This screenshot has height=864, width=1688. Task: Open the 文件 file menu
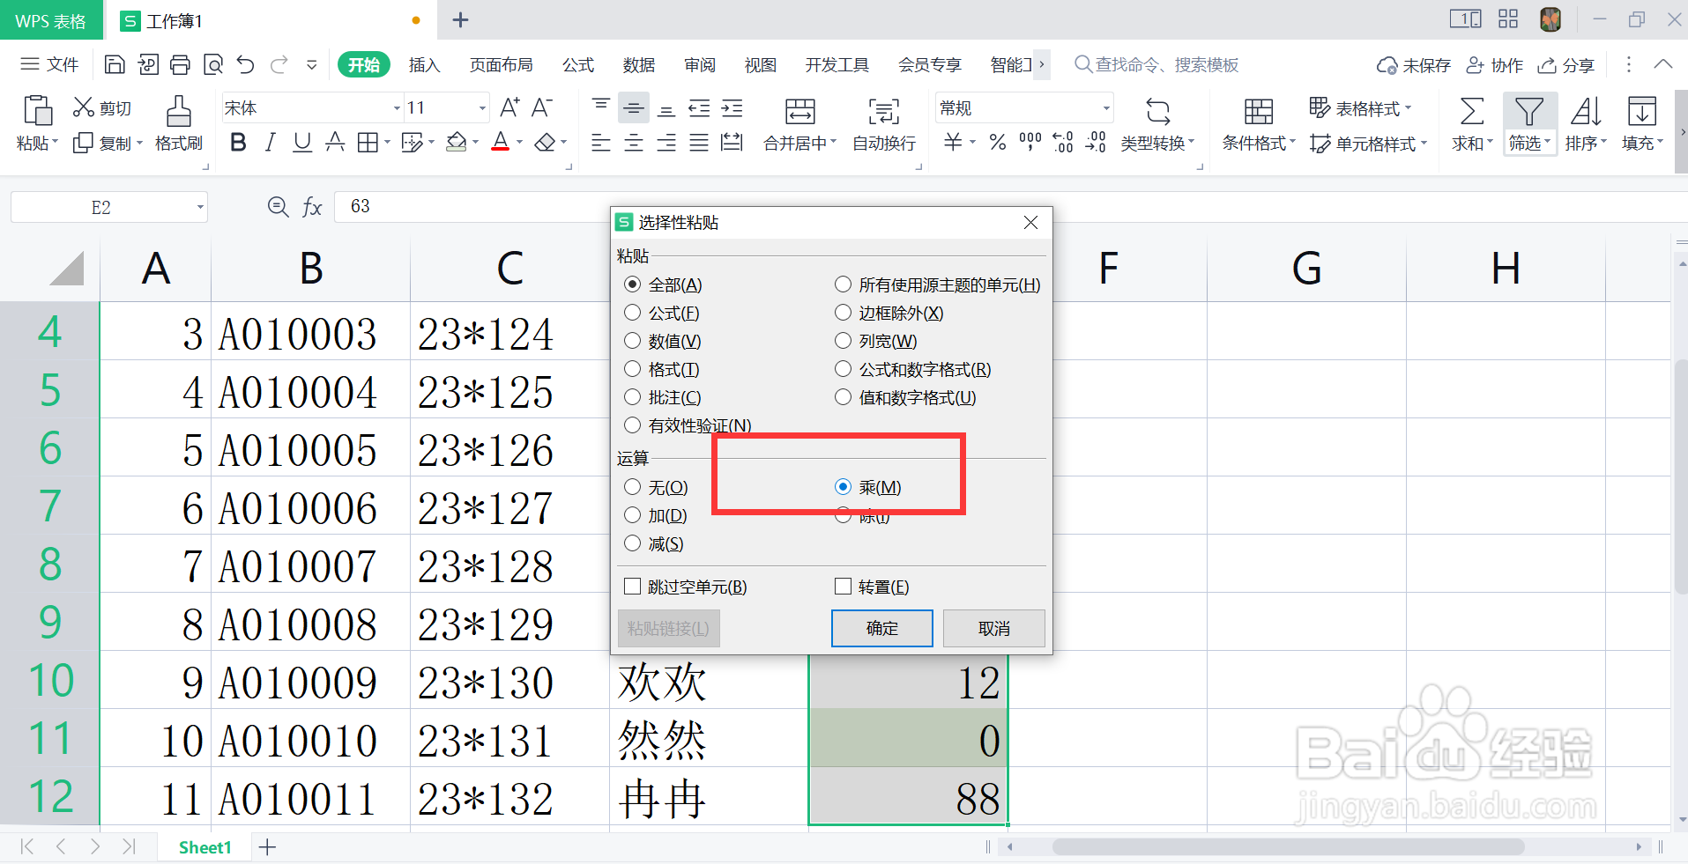point(50,64)
